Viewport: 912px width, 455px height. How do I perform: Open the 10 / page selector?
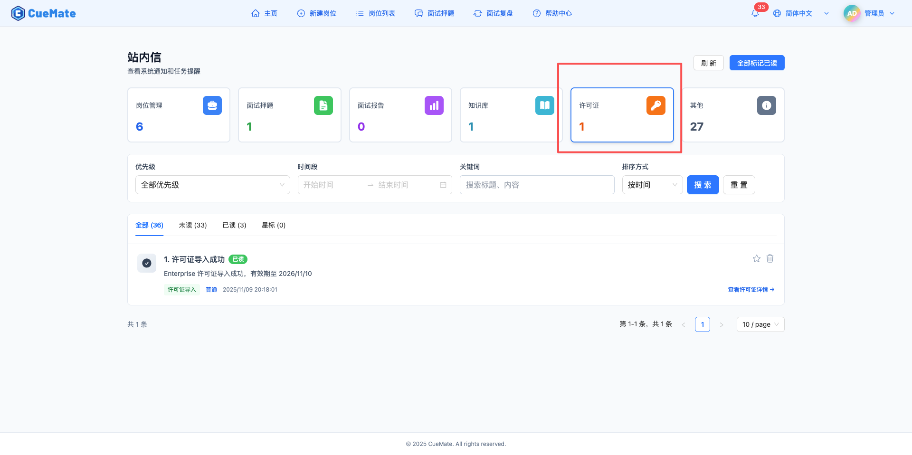tap(760, 324)
